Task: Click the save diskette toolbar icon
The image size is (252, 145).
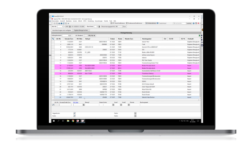Action: coord(57,23)
